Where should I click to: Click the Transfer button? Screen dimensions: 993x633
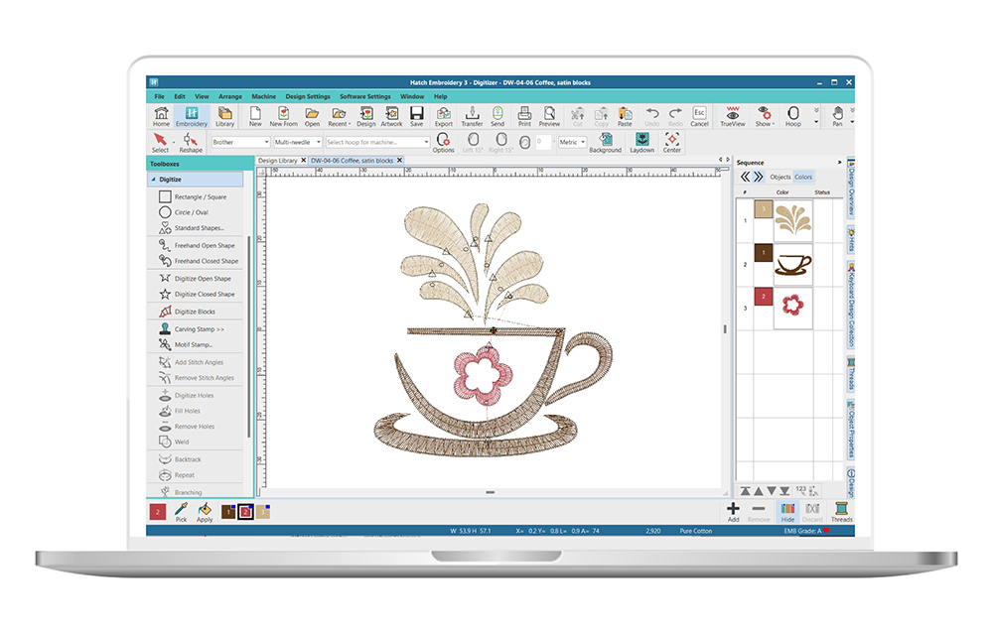(x=474, y=116)
